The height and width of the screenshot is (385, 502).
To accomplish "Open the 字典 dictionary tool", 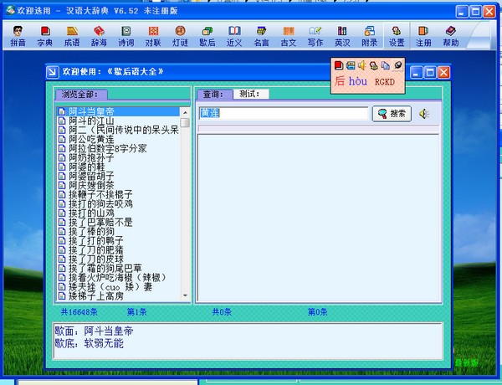I will tap(45, 36).
